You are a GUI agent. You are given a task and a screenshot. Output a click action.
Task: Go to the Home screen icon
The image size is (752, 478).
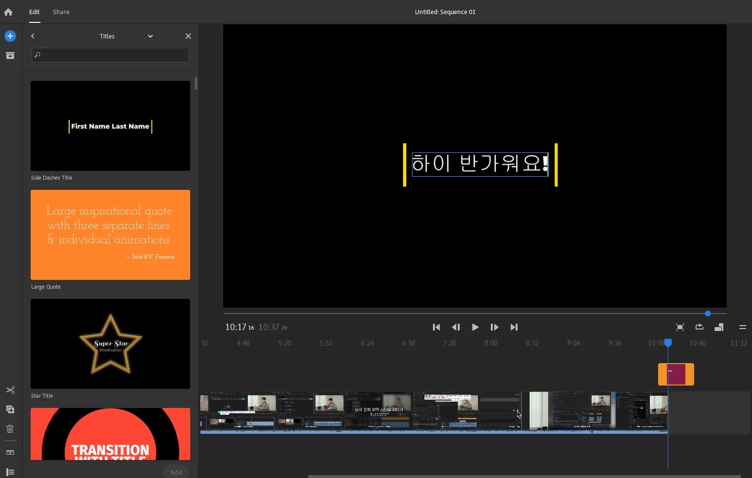pos(8,12)
